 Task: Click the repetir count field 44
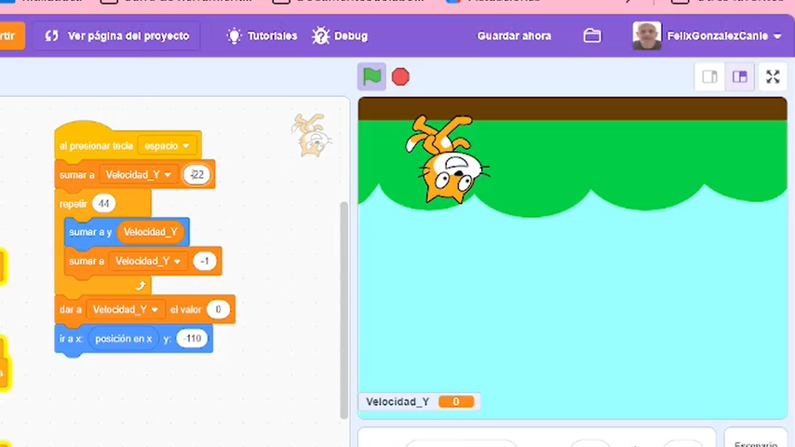coord(104,204)
